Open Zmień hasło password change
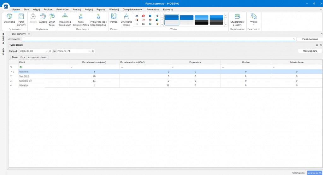This screenshot has width=323, height=175. point(52,20)
